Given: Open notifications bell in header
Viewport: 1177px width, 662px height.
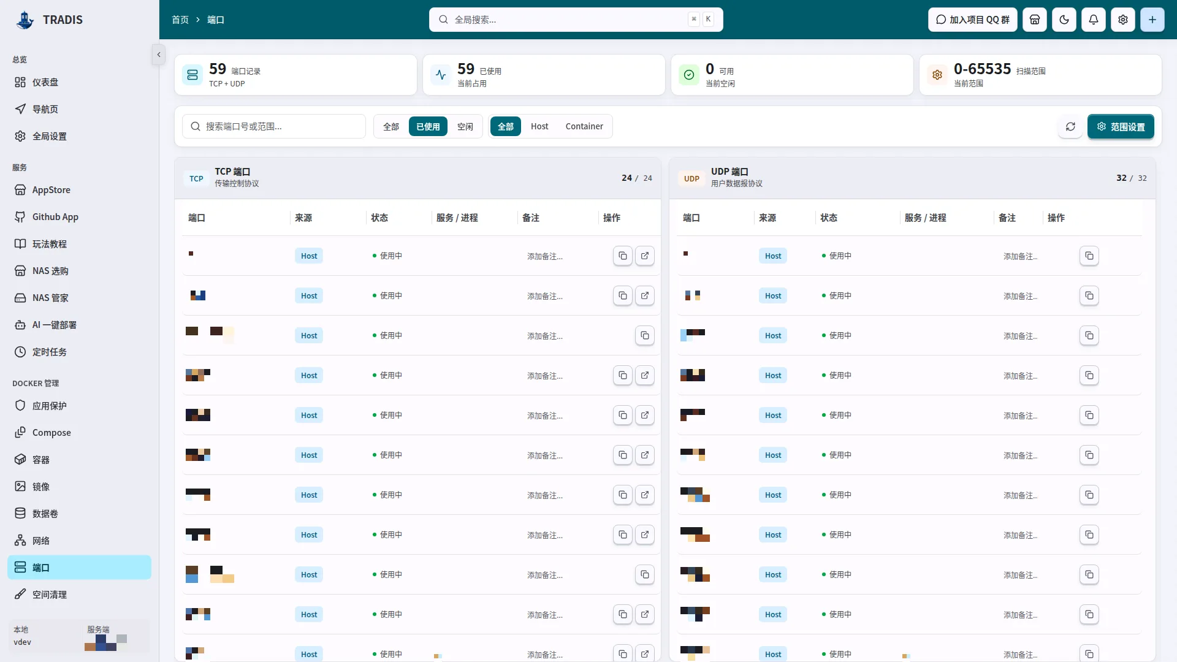Looking at the screenshot, I should tap(1094, 20).
